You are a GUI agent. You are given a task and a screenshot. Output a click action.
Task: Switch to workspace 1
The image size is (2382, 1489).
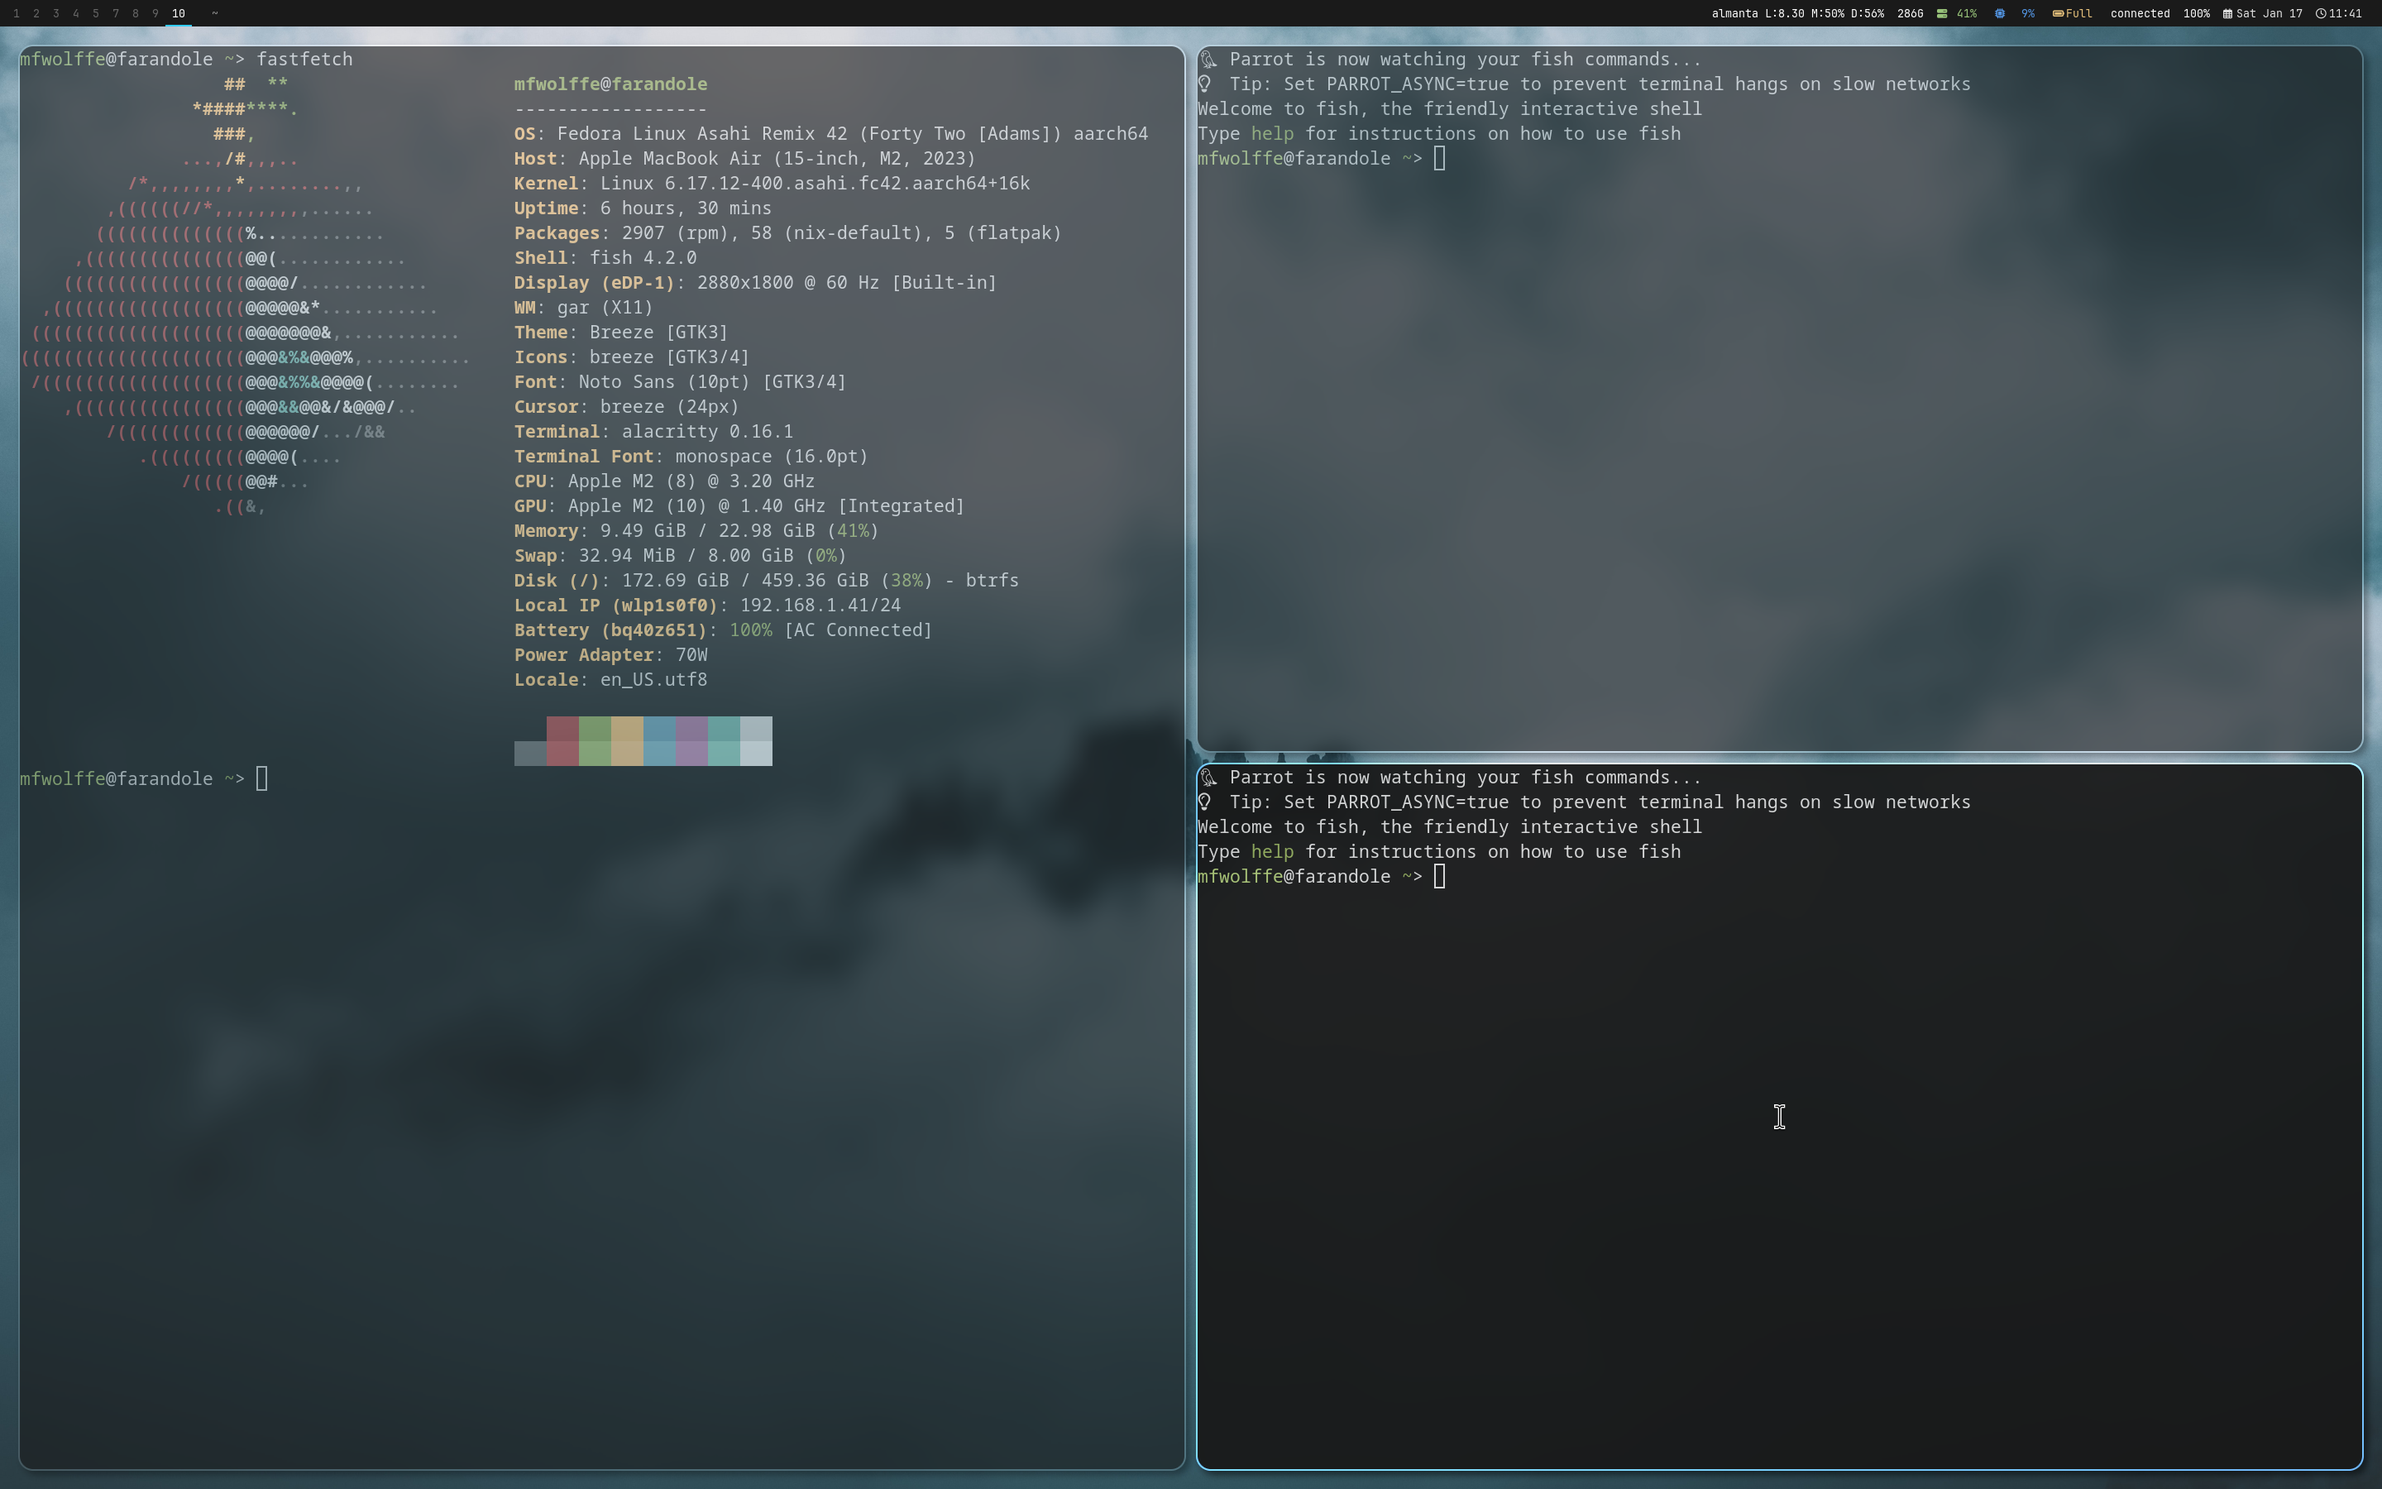click(x=16, y=14)
